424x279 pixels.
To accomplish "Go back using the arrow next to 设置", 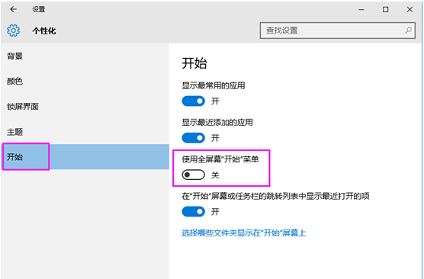I will pyautogui.click(x=13, y=9).
